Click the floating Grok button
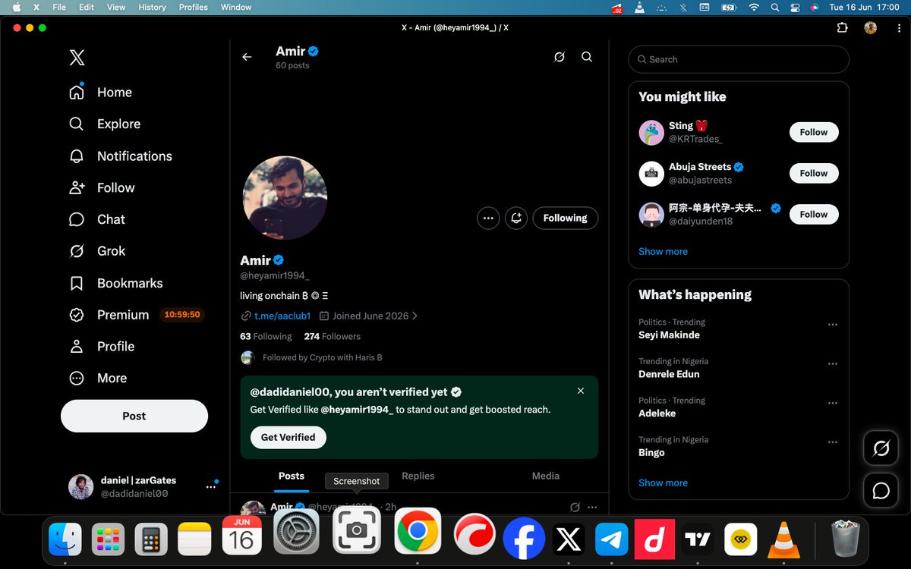This screenshot has width=911, height=569. tap(881, 449)
